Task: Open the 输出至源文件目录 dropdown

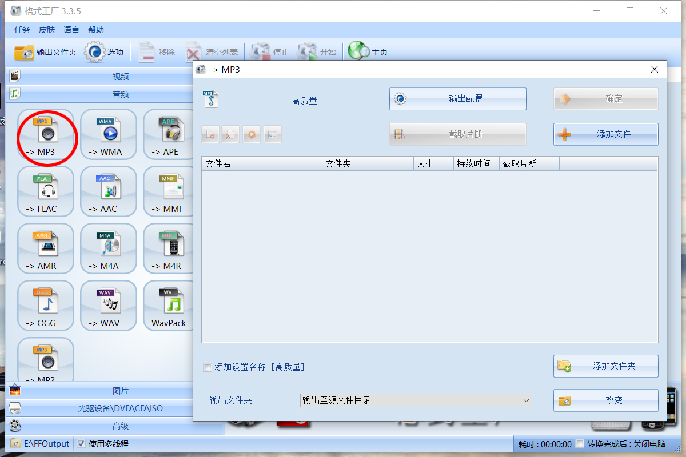Action: [x=526, y=400]
